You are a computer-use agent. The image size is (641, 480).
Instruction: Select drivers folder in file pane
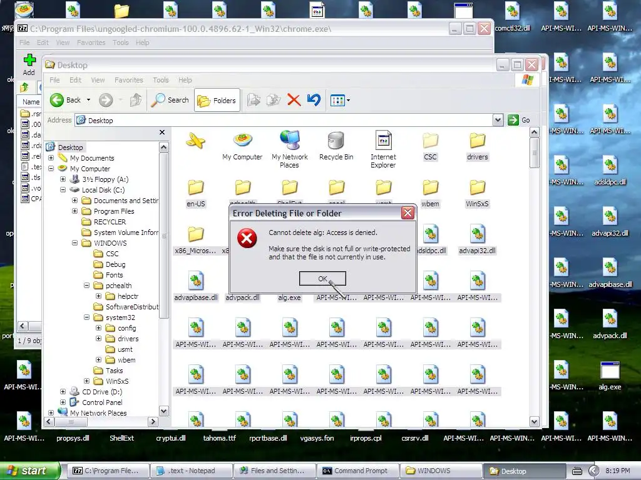click(477, 146)
